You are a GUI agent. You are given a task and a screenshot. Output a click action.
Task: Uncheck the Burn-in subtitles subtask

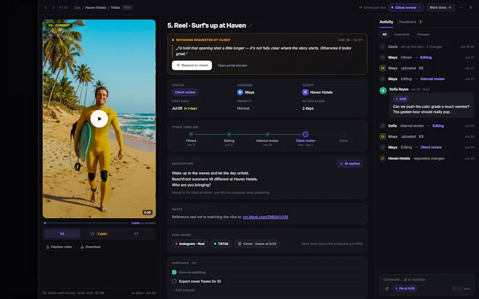tap(174, 272)
